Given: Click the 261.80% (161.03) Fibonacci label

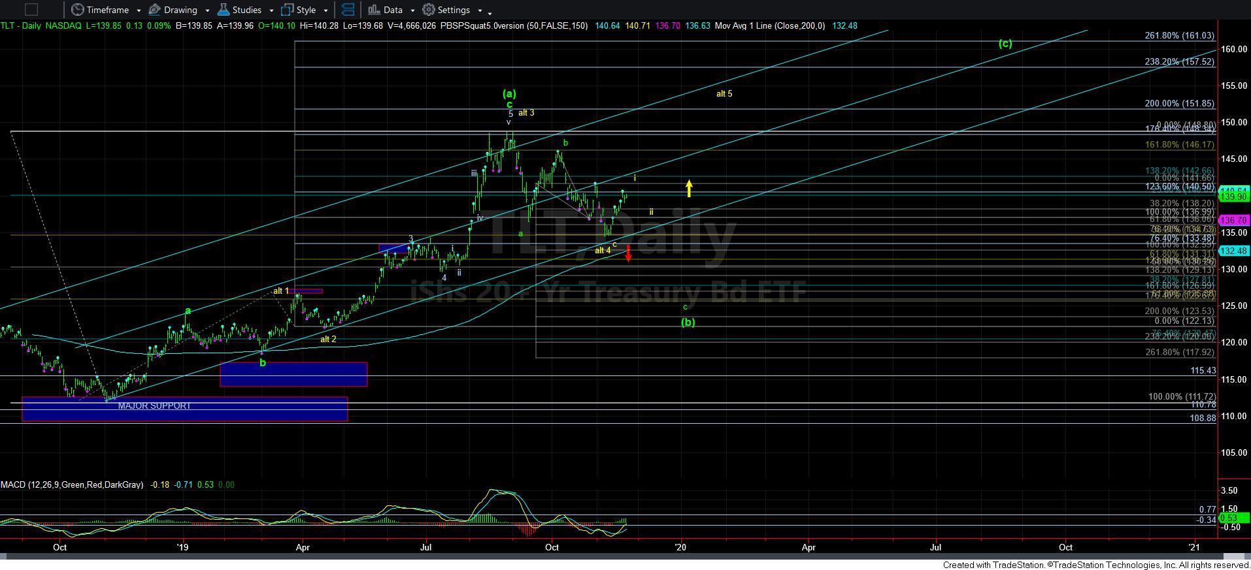Looking at the screenshot, I should [x=1179, y=36].
